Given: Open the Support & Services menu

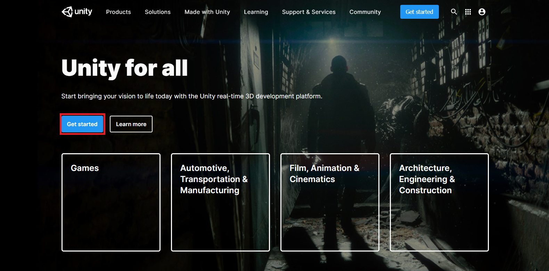Looking at the screenshot, I should (309, 12).
